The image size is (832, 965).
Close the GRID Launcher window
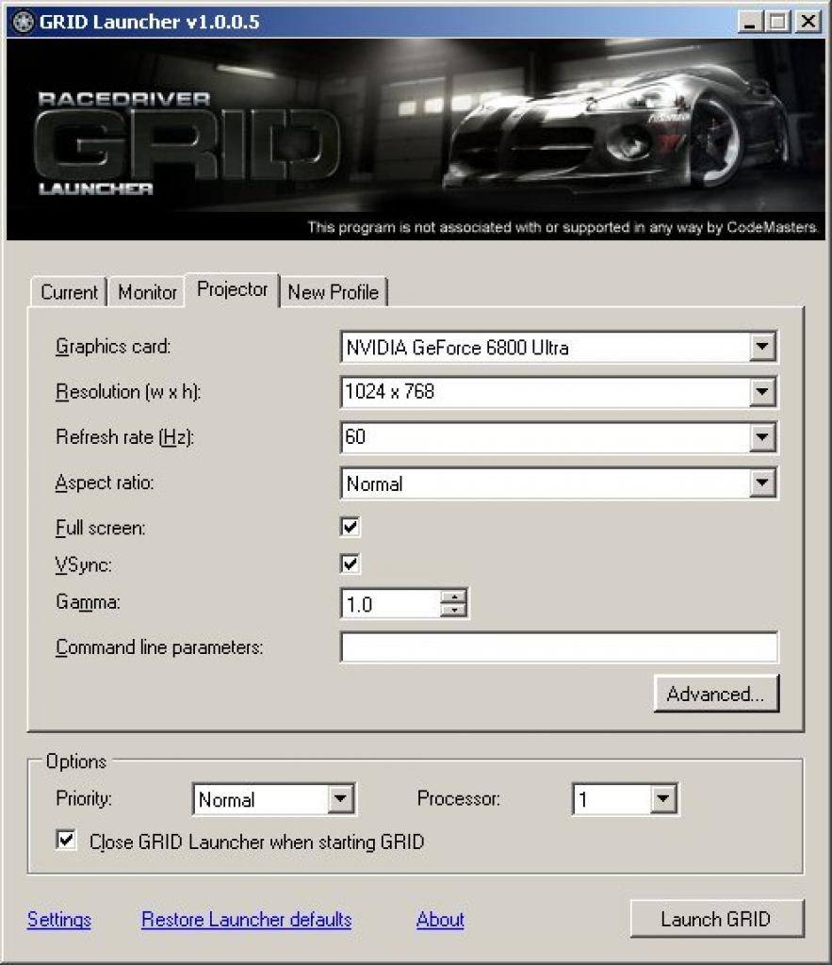click(808, 23)
